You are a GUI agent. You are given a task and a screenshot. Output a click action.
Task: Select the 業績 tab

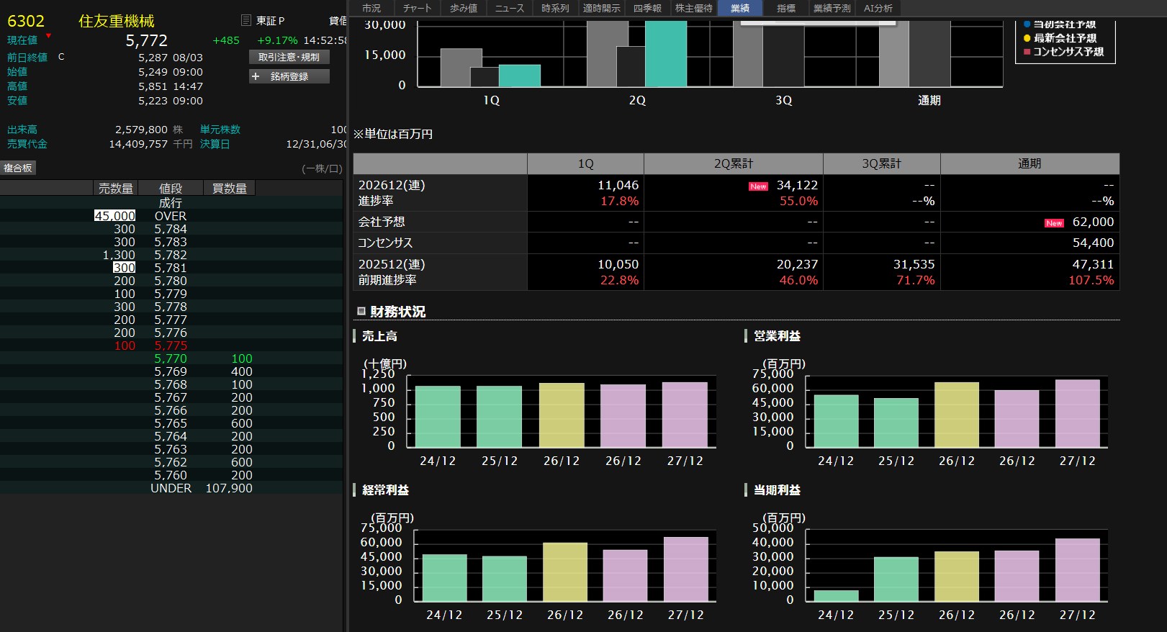(x=739, y=8)
